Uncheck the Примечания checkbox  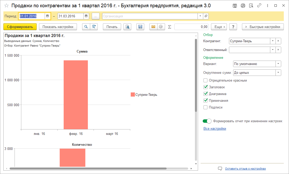pos(205,100)
